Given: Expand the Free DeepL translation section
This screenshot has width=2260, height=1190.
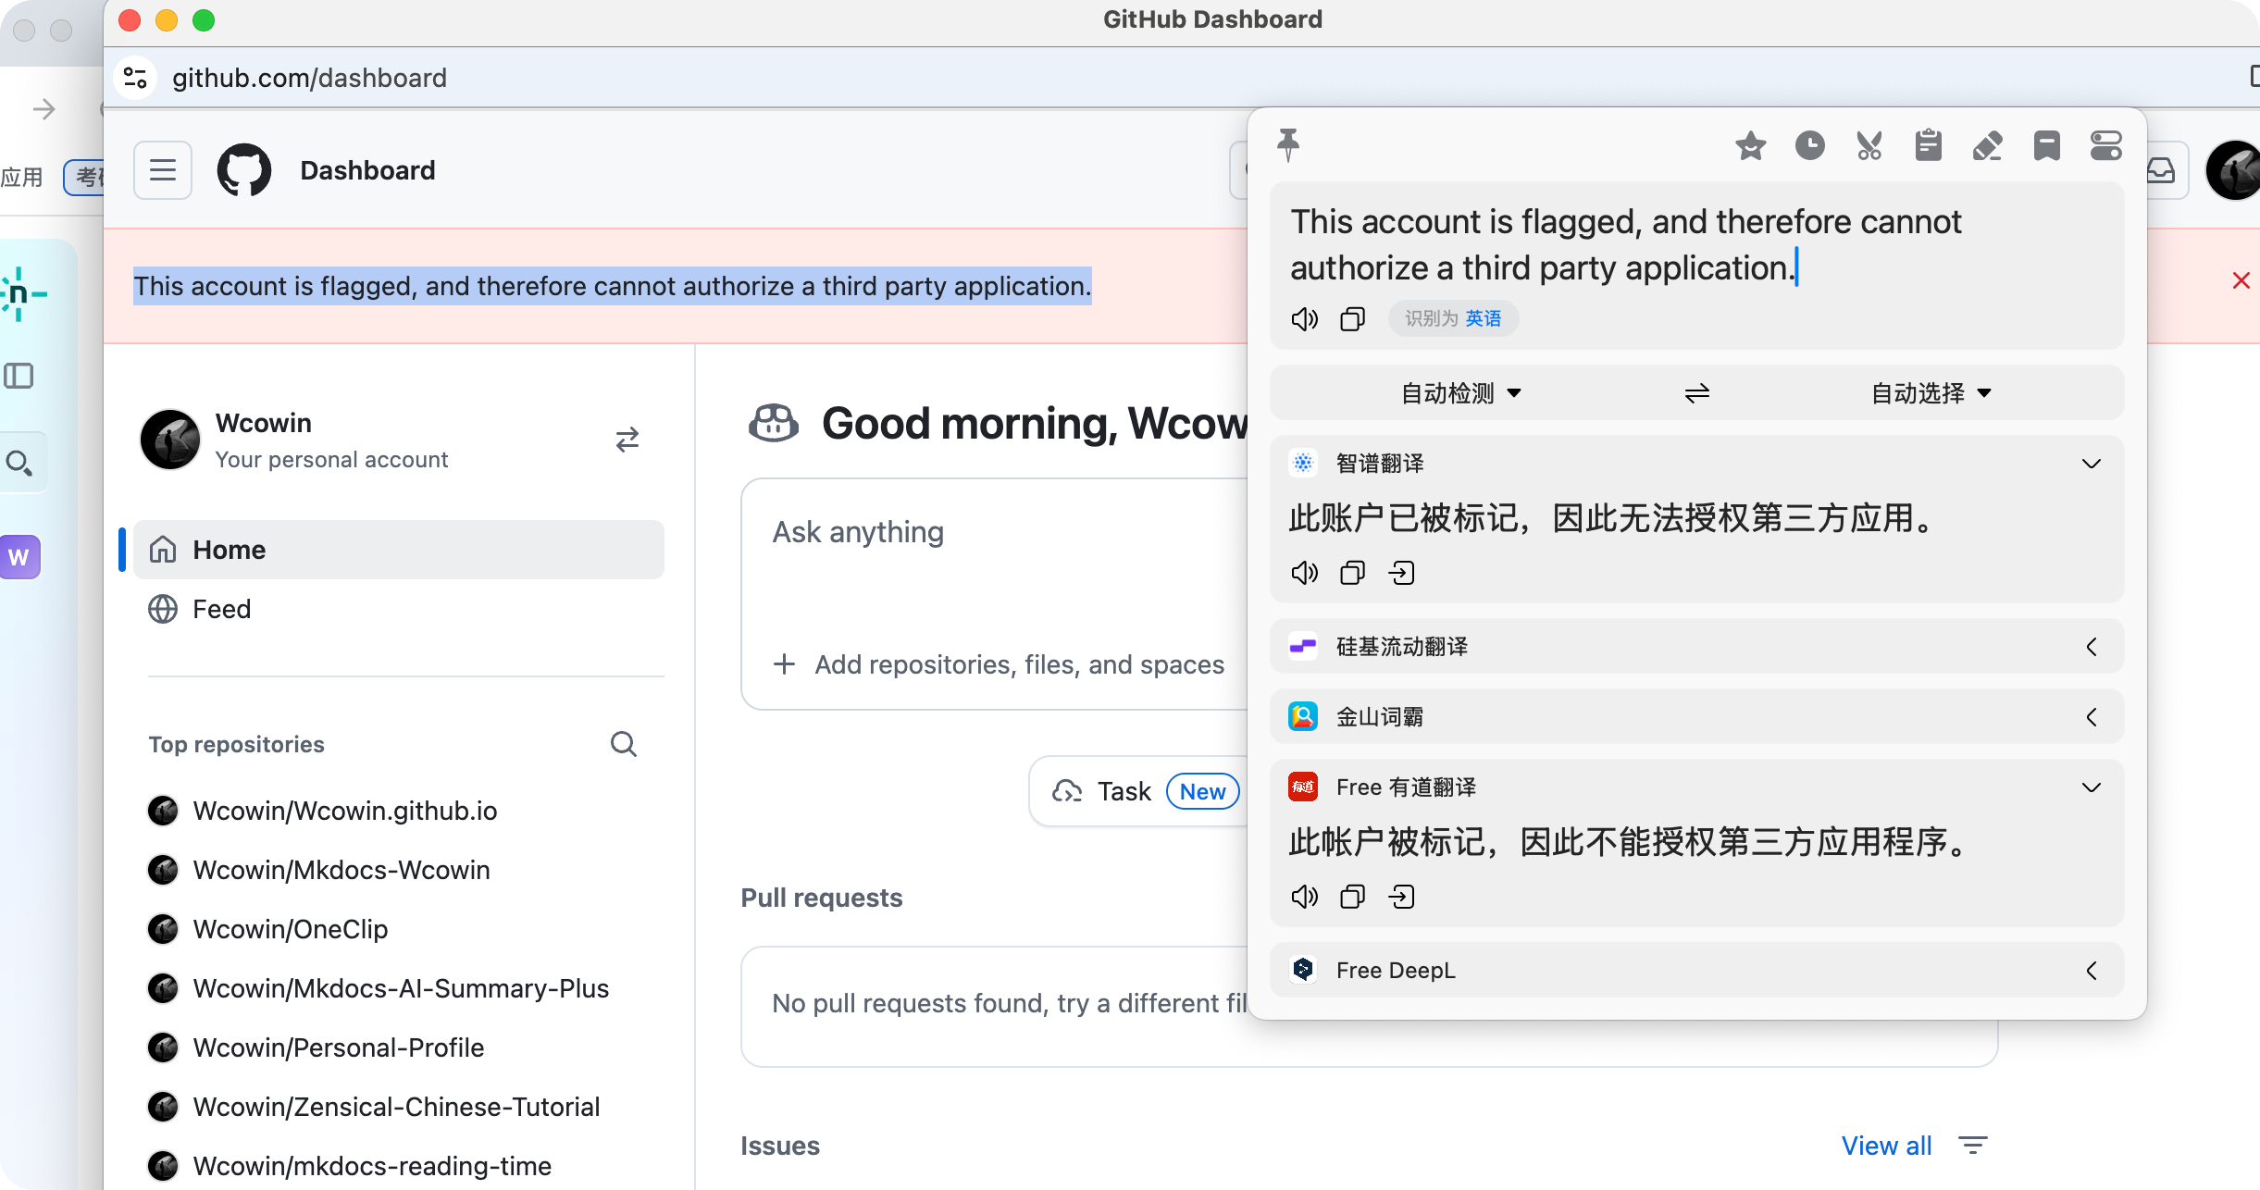Looking at the screenshot, I should pos(2091,971).
